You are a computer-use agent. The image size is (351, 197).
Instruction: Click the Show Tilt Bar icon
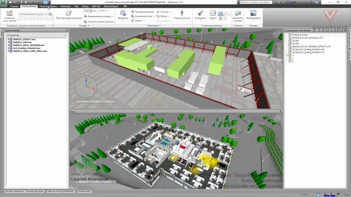(x=86, y=22)
